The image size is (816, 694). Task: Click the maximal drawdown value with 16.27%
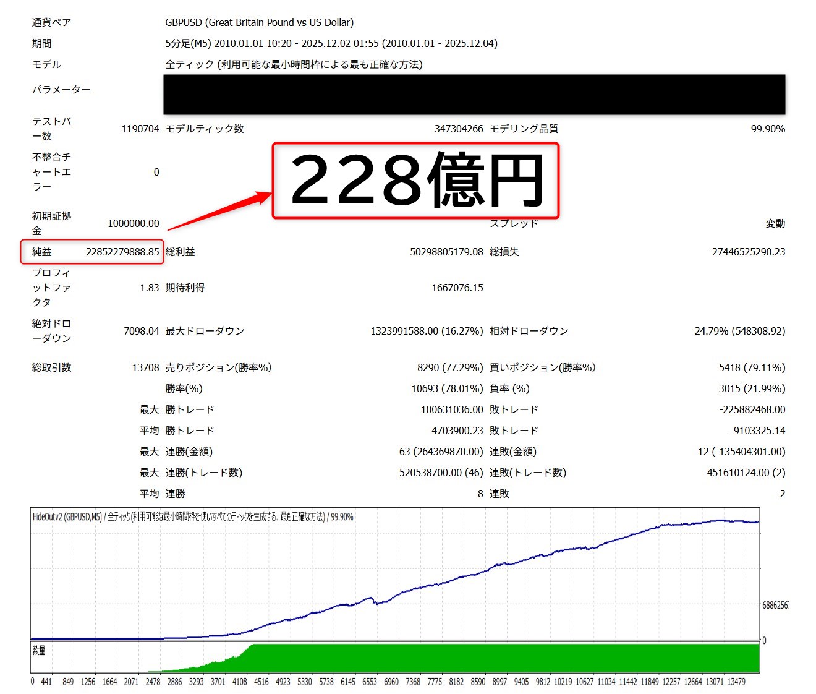point(427,331)
